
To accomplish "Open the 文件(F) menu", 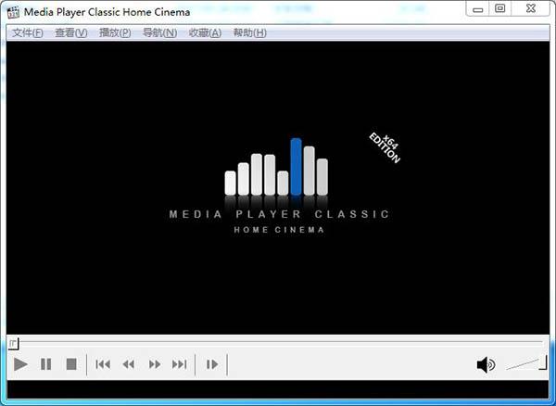I will tap(28, 33).
